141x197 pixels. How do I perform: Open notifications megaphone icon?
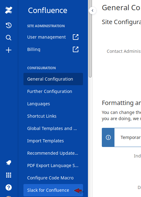9,163
